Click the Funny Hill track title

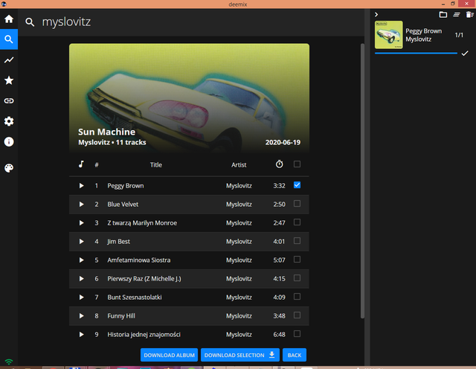(121, 316)
